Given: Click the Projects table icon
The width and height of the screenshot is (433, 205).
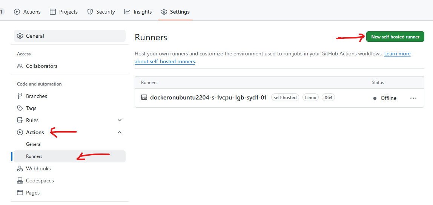Looking at the screenshot, I should pyautogui.click(x=53, y=12).
